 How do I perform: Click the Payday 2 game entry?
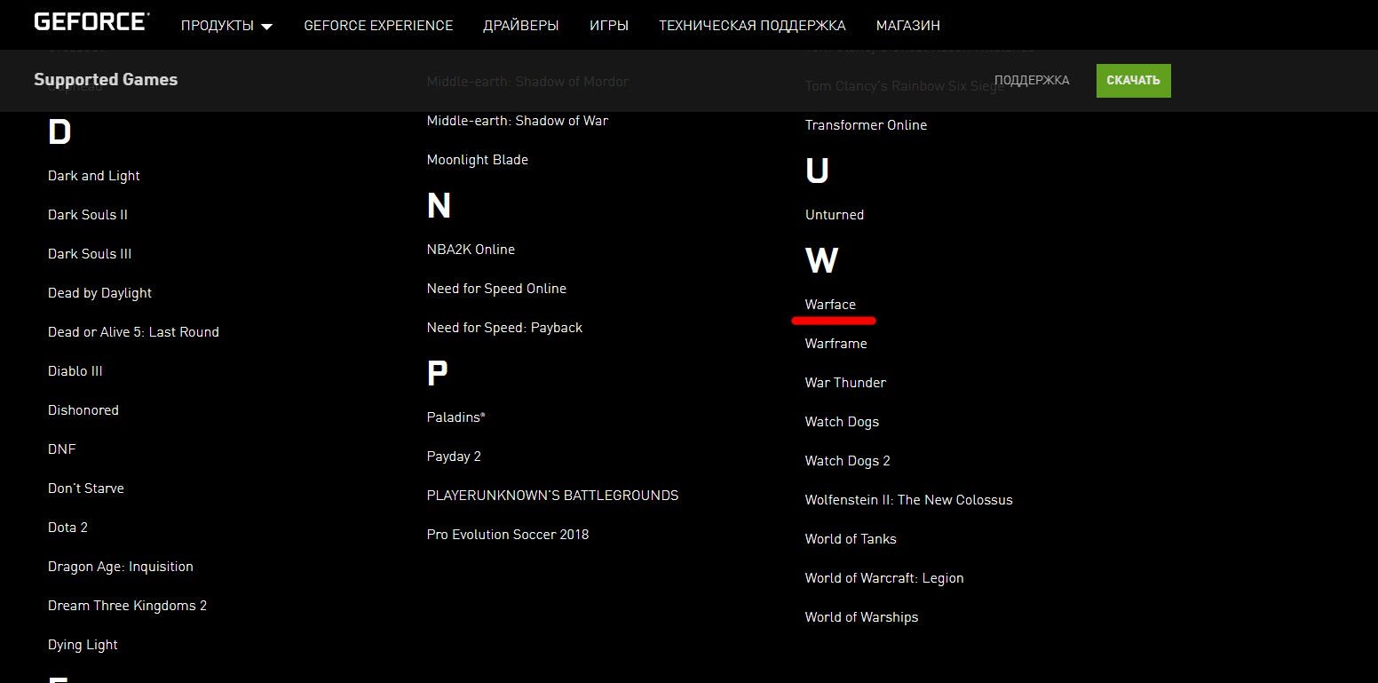pyautogui.click(x=454, y=456)
